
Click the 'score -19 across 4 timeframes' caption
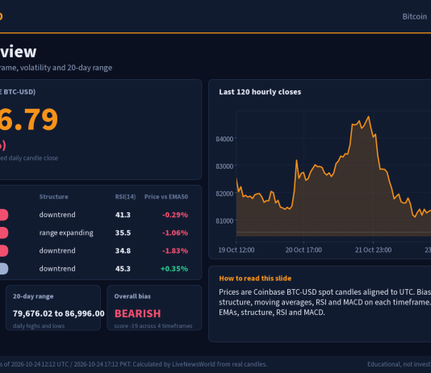coord(153,326)
